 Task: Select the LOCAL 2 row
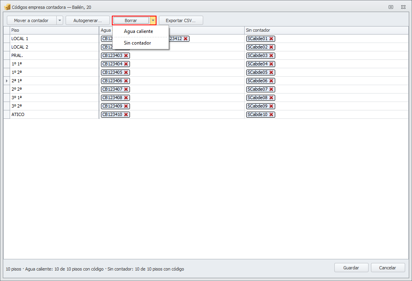coord(206,47)
